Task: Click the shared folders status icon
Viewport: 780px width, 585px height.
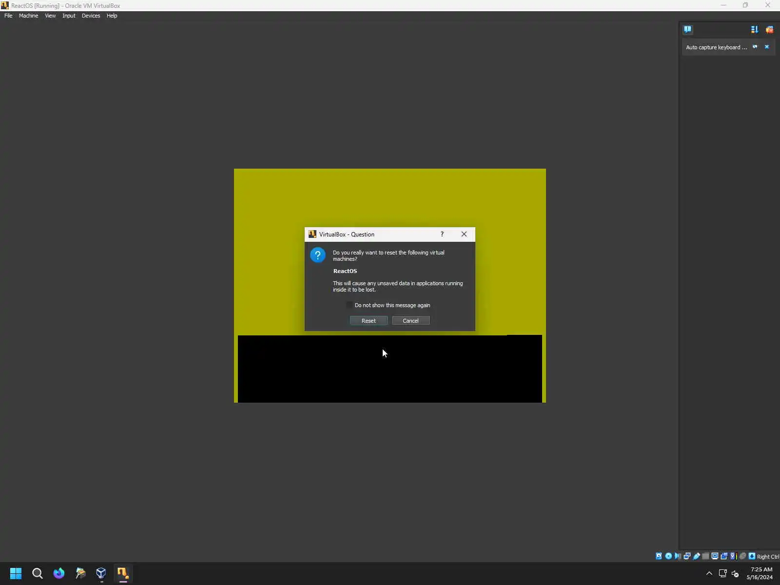Action: point(705,556)
